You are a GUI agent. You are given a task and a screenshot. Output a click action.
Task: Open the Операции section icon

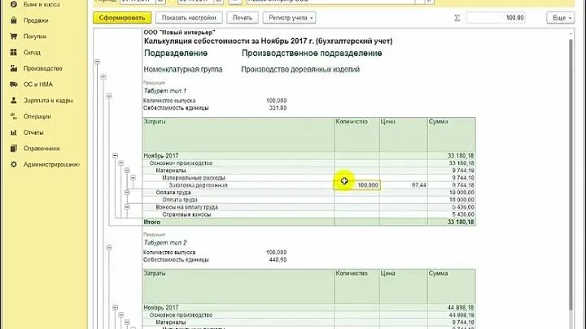pos(14,116)
